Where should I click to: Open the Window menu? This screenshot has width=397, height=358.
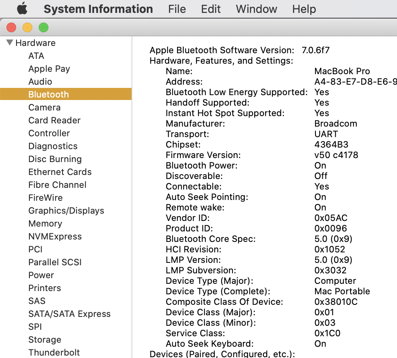click(x=257, y=9)
